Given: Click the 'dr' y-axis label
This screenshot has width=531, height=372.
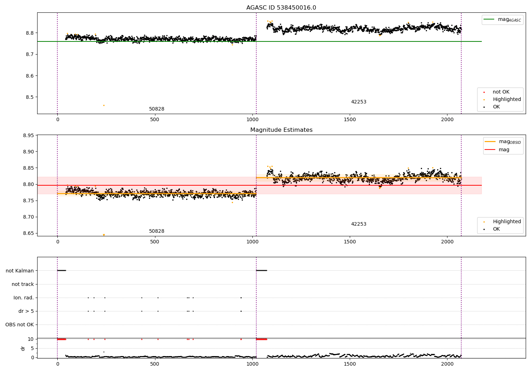Looking at the screenshot, I should pos(23,348).
